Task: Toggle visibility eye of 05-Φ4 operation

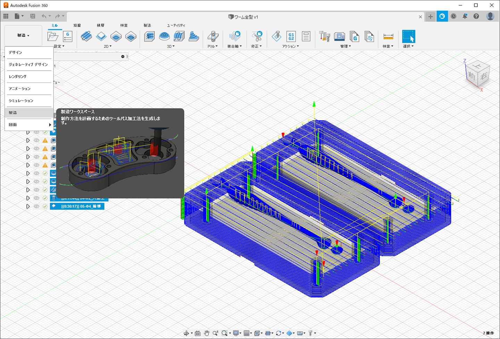Action: point(36,206)
